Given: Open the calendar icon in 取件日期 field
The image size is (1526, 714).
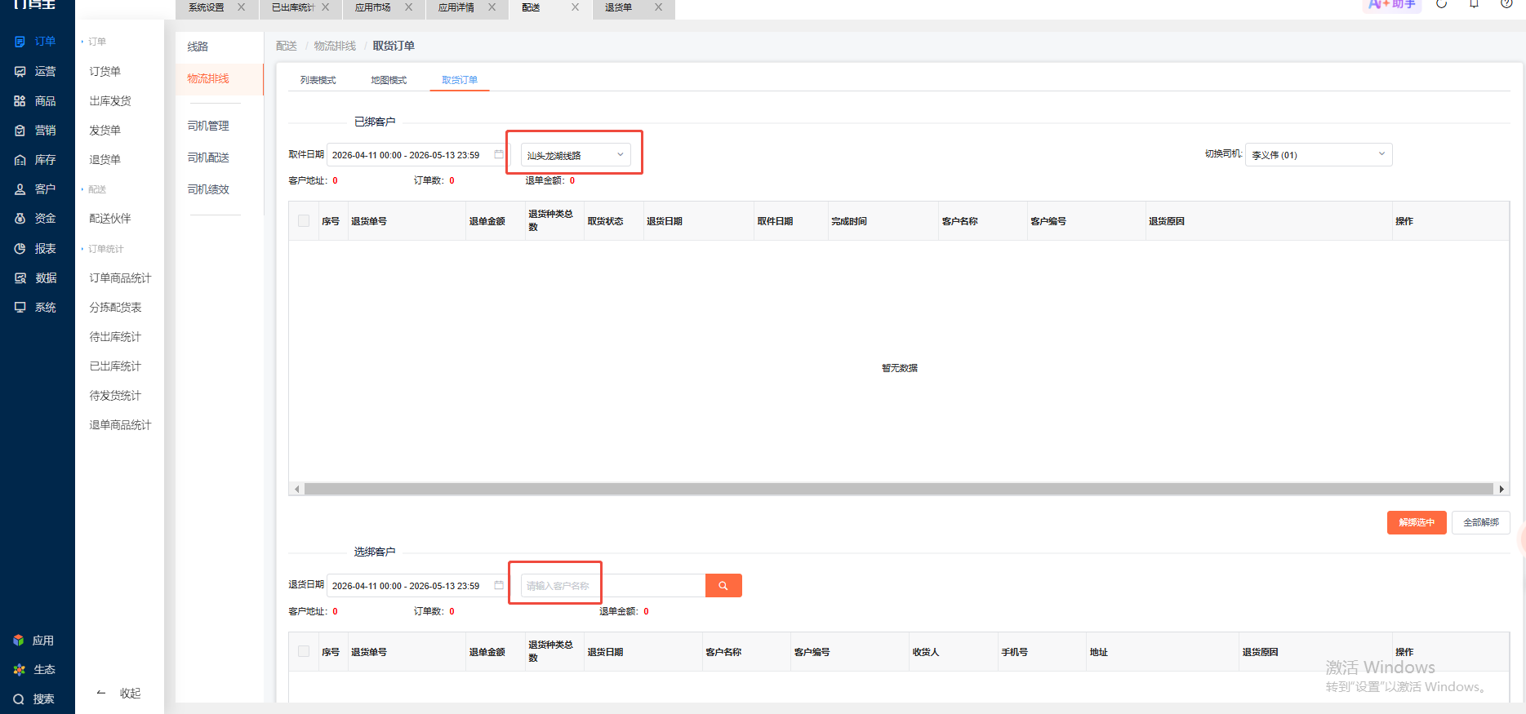Looking at the screenshot, I should (x=499, y=154).
